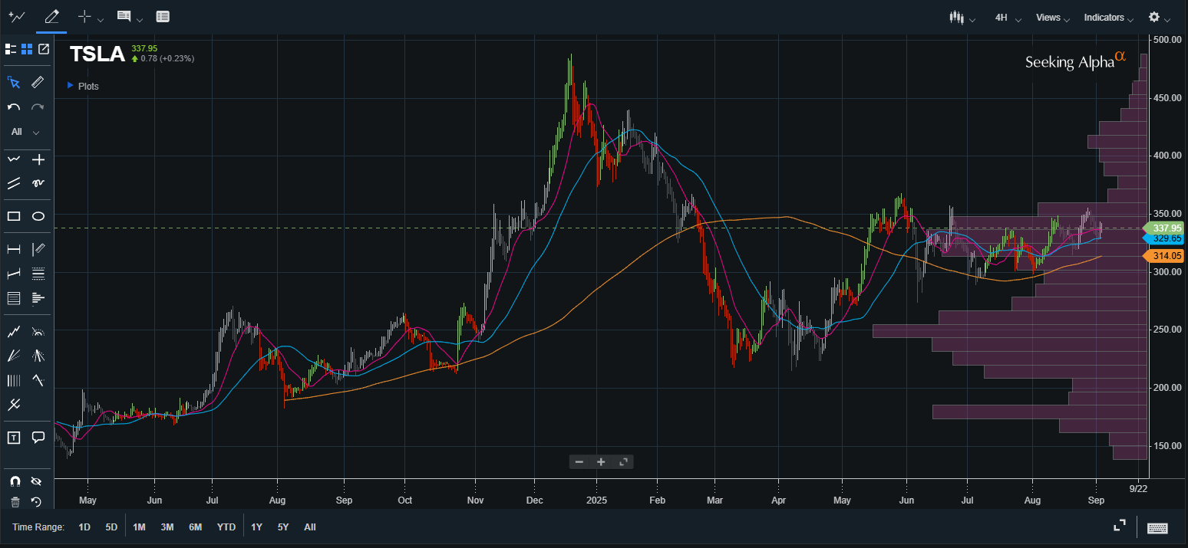Open the chart settings gear dropdown
The width and height of the screenshot is (1188, 548).
pos(1159,18)
